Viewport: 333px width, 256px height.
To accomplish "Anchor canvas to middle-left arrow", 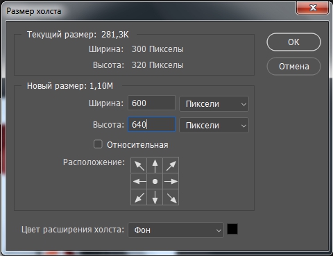I will (x=139, y=181).
